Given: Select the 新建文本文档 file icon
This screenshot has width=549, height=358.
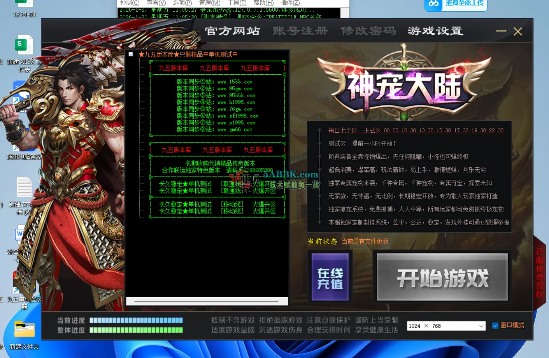Looking at the screenshot, I should coord(24,188).
